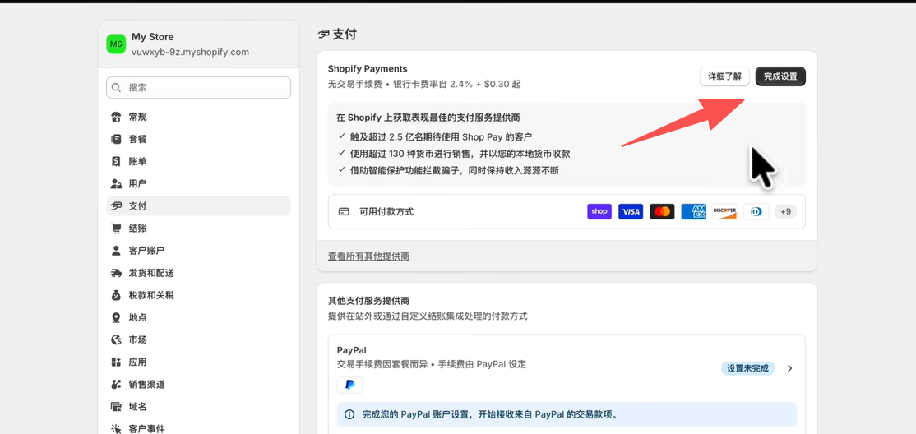Image resolution: width=916 pixels, height=434 pixels.
Task: Open the 查看所有其他提供商 link
Action: point(368,256)
